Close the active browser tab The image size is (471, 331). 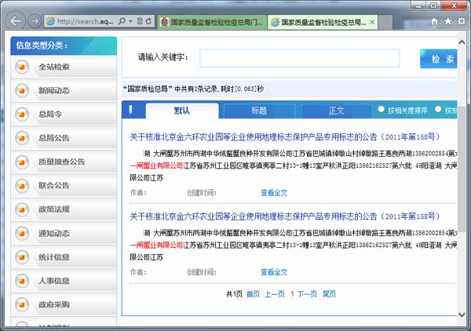coord(372,22)
